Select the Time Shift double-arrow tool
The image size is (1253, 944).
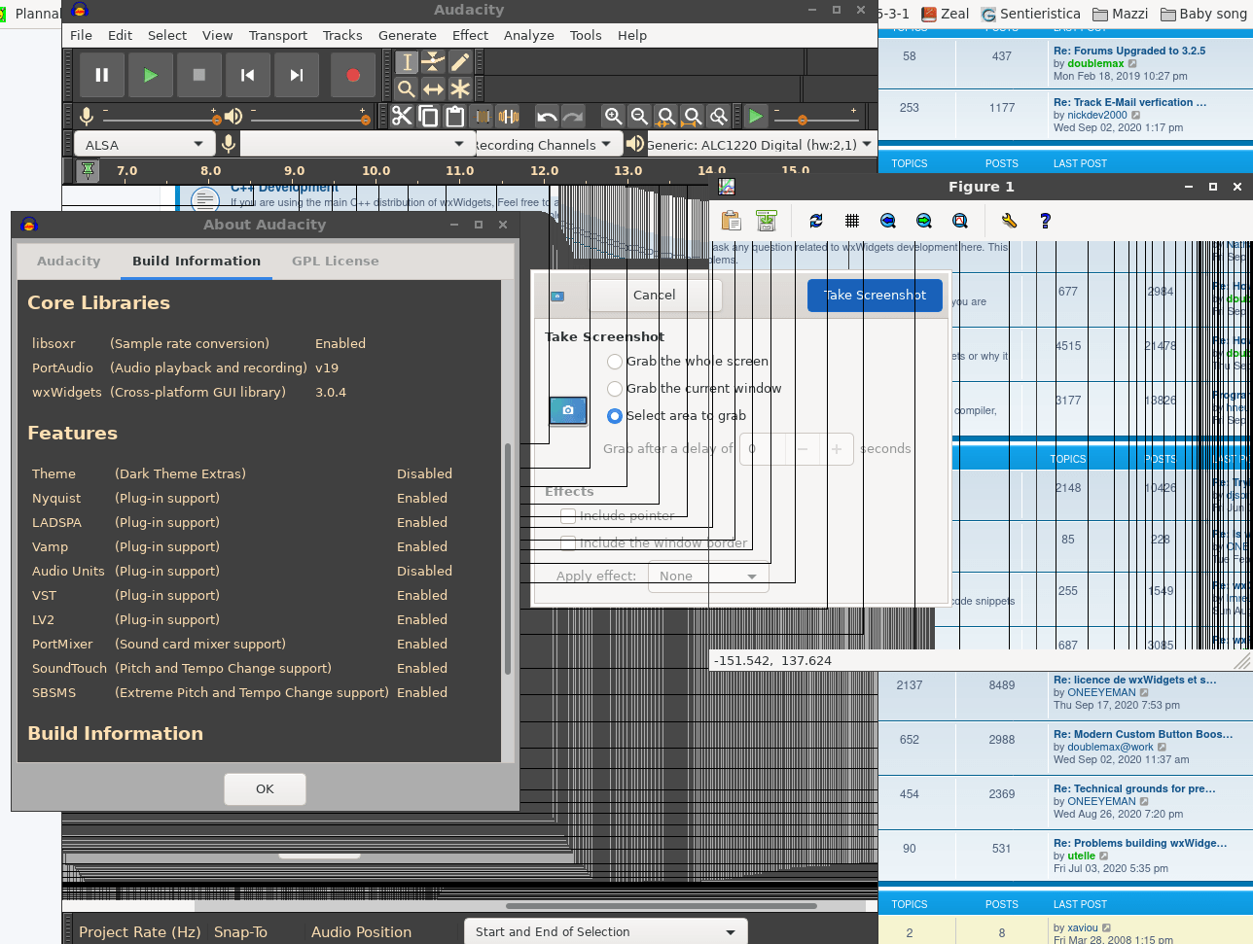click(433, 89)
